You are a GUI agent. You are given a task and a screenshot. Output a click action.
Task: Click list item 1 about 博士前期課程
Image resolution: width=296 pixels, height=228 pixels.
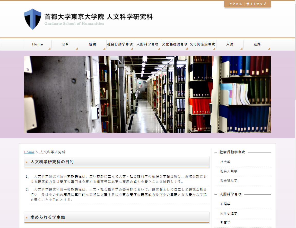(x=119, y=179)
